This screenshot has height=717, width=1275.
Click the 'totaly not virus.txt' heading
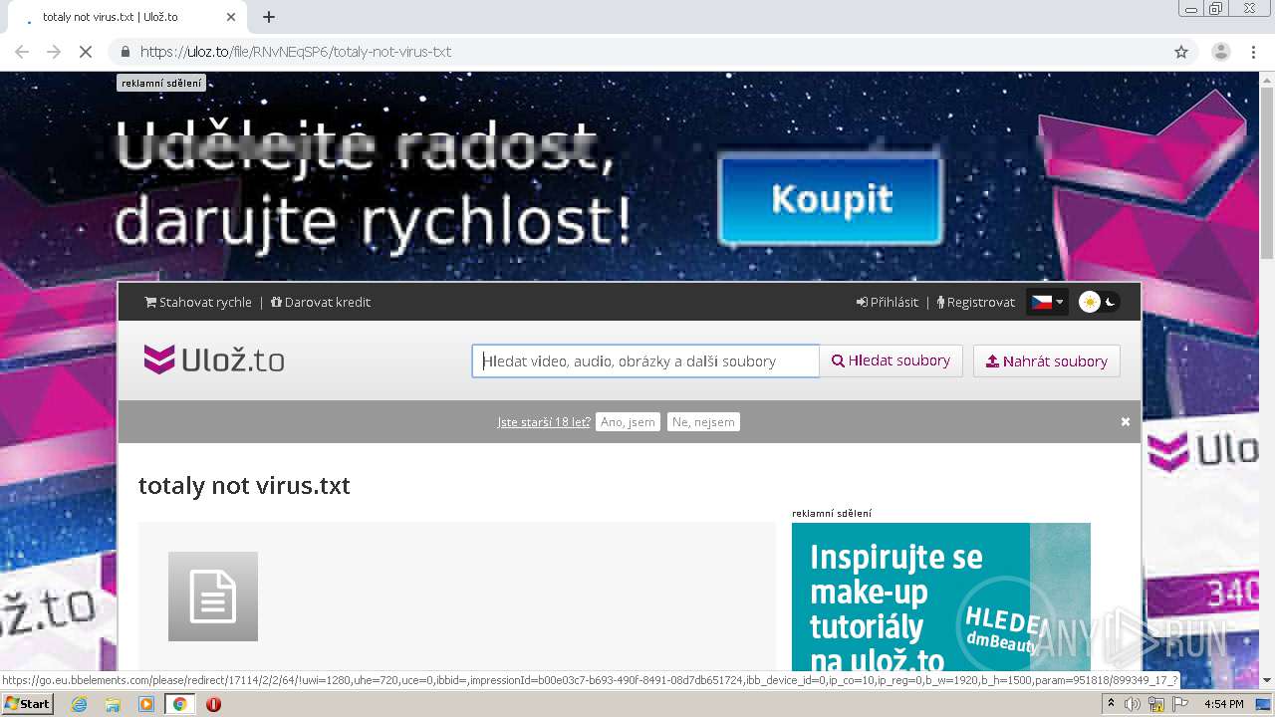244,485
